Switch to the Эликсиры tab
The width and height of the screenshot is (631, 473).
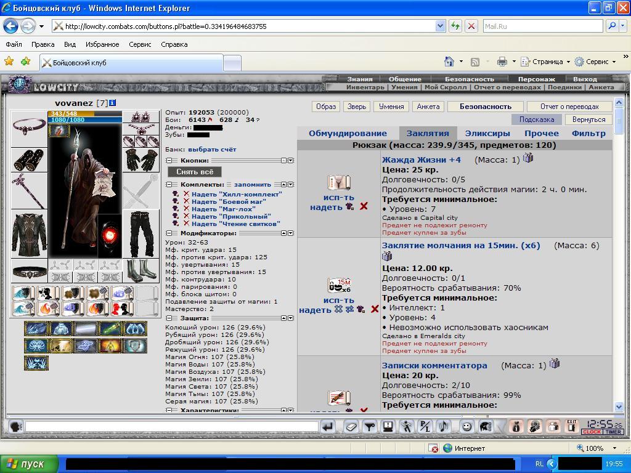(x=487, y=133)
